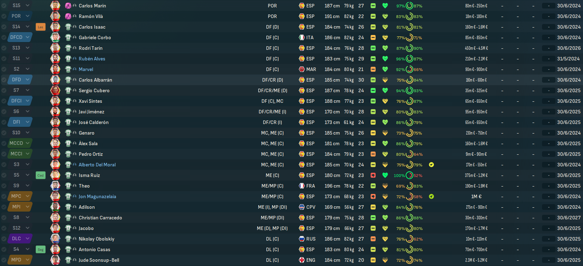This screenshot has height=266, width=583.
Task: Toggle the selection checkmark for Carlos Marín's row
Action: click(4, 6)
